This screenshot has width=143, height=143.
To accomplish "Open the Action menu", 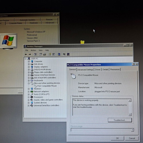I will coord(33,50).
